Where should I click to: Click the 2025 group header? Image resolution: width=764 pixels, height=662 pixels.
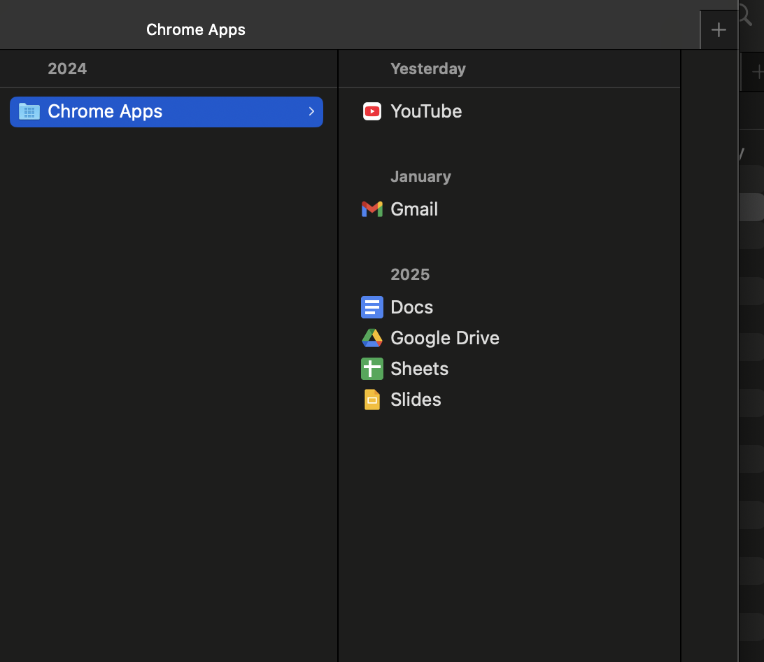click(410, 274)
